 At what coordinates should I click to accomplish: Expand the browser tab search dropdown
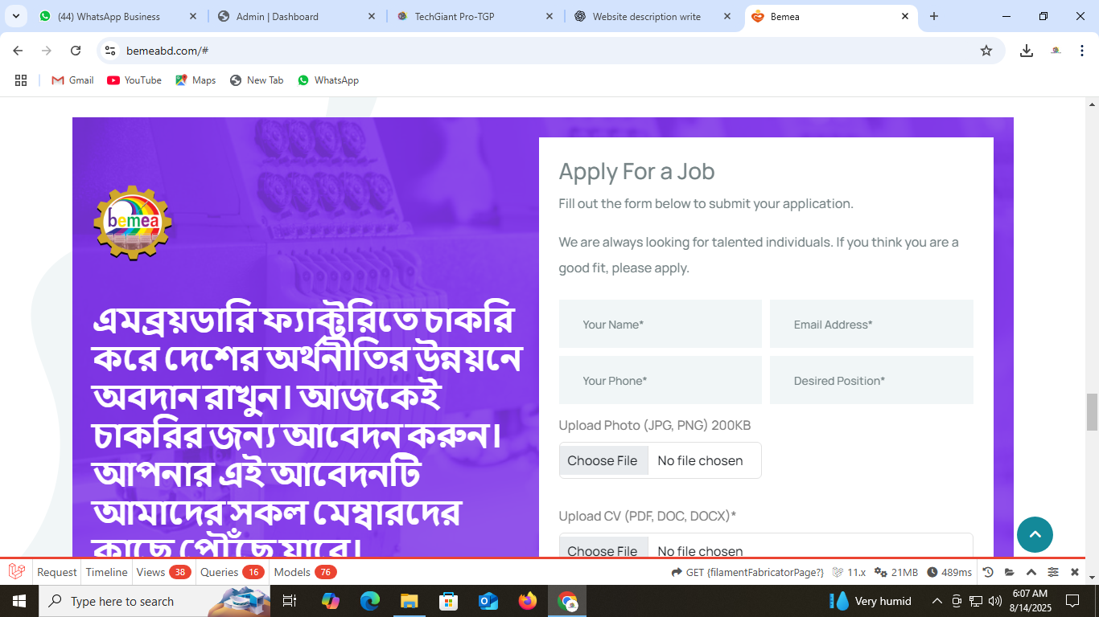[x=15, y=16]
